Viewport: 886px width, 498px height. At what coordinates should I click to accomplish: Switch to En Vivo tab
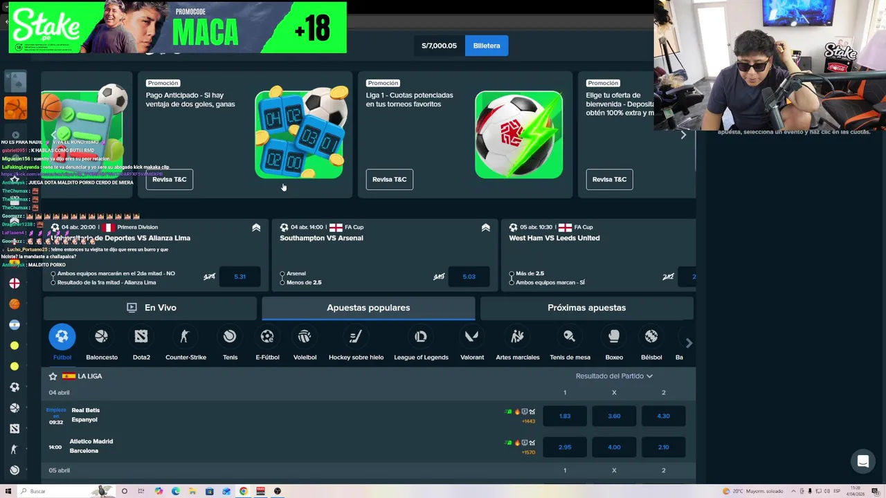pyautogui.click(x=150, y=308)
